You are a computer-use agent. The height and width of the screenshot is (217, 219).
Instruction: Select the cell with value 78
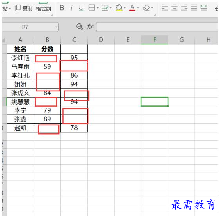coord(74,128)
